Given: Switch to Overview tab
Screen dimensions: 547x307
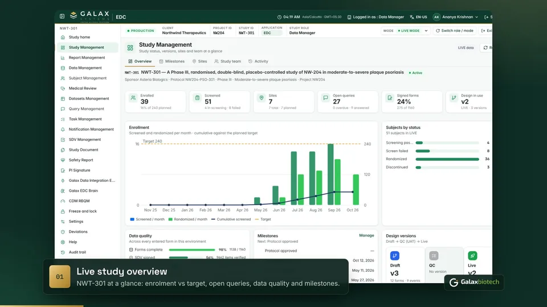Looking at the screenshot, I should tap(140, 61).
